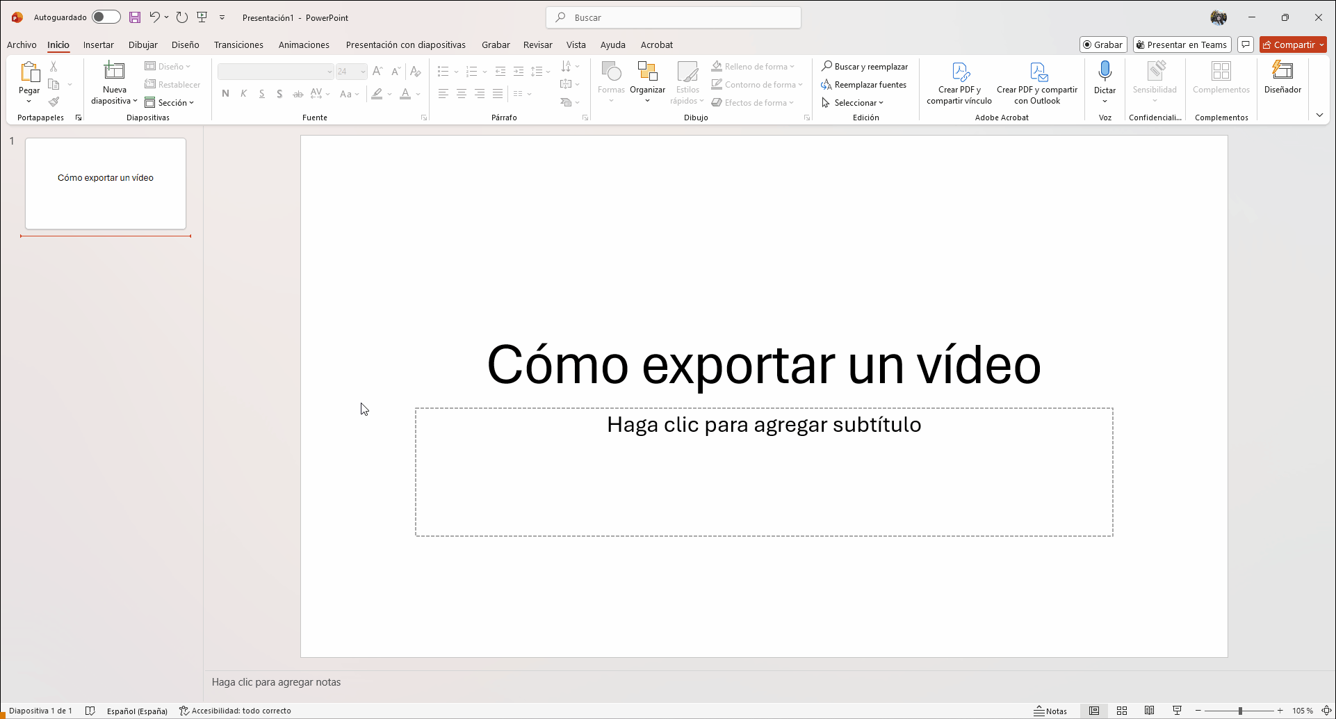This screenshot has height=719, width=1336.
Task: Open the font name combo box
Action: coord(276,71)
